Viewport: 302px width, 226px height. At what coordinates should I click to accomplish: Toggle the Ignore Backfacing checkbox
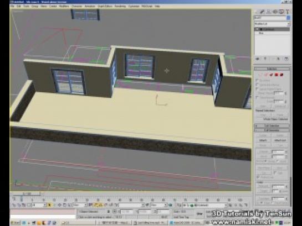[x=257, y=85]
